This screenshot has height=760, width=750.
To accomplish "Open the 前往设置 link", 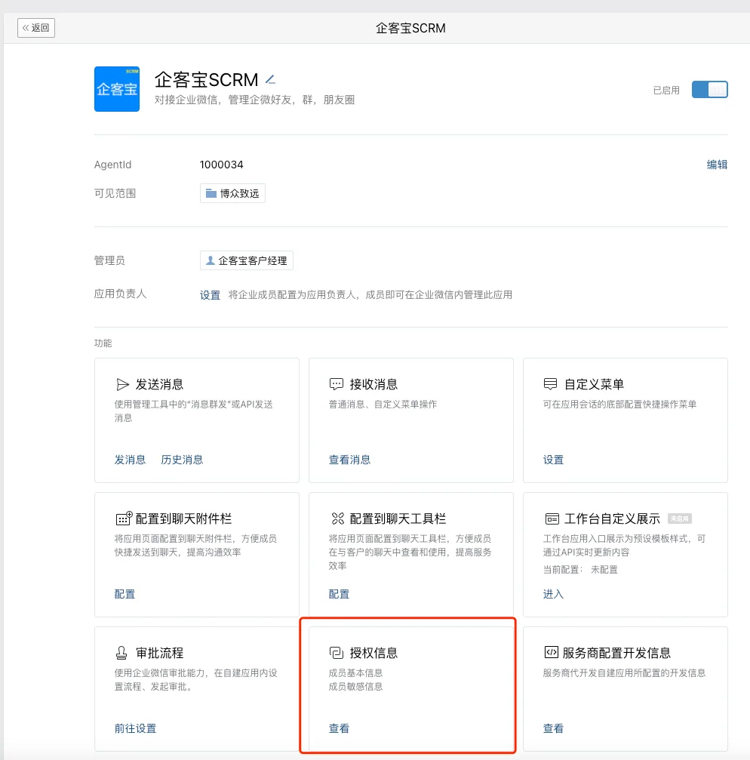I will click(135, 728).
